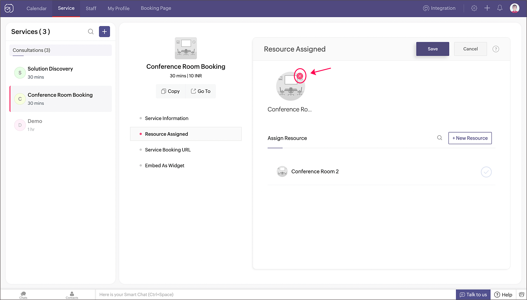Select Resource Assigned section
The height and width of the screenshot is (300, 527).
(186, 134)
